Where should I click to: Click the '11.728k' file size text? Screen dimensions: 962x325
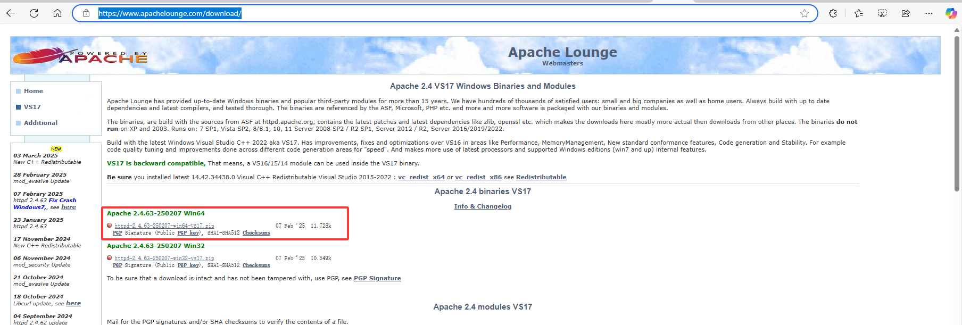[x=321, y=226]
